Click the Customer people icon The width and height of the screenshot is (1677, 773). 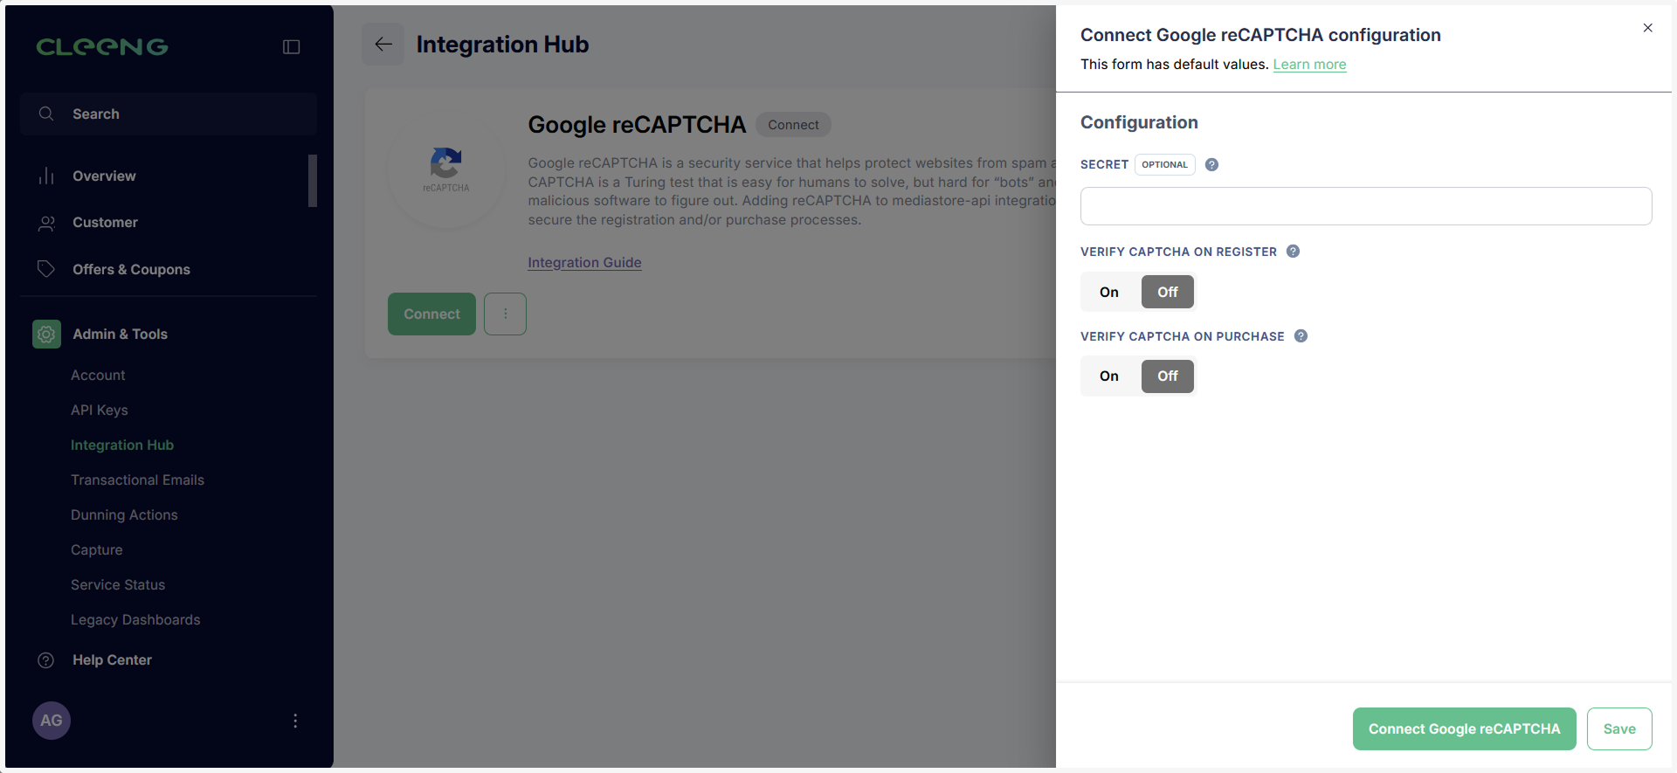pos(46,223)
